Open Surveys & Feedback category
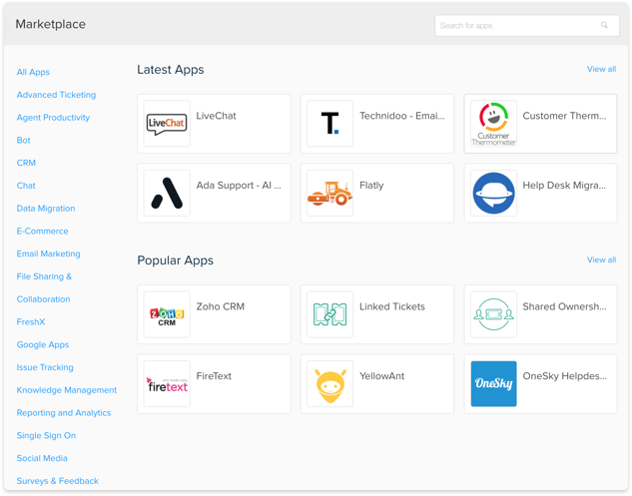The width and height of the screenshot is (632, 496). tap(58, 481)
